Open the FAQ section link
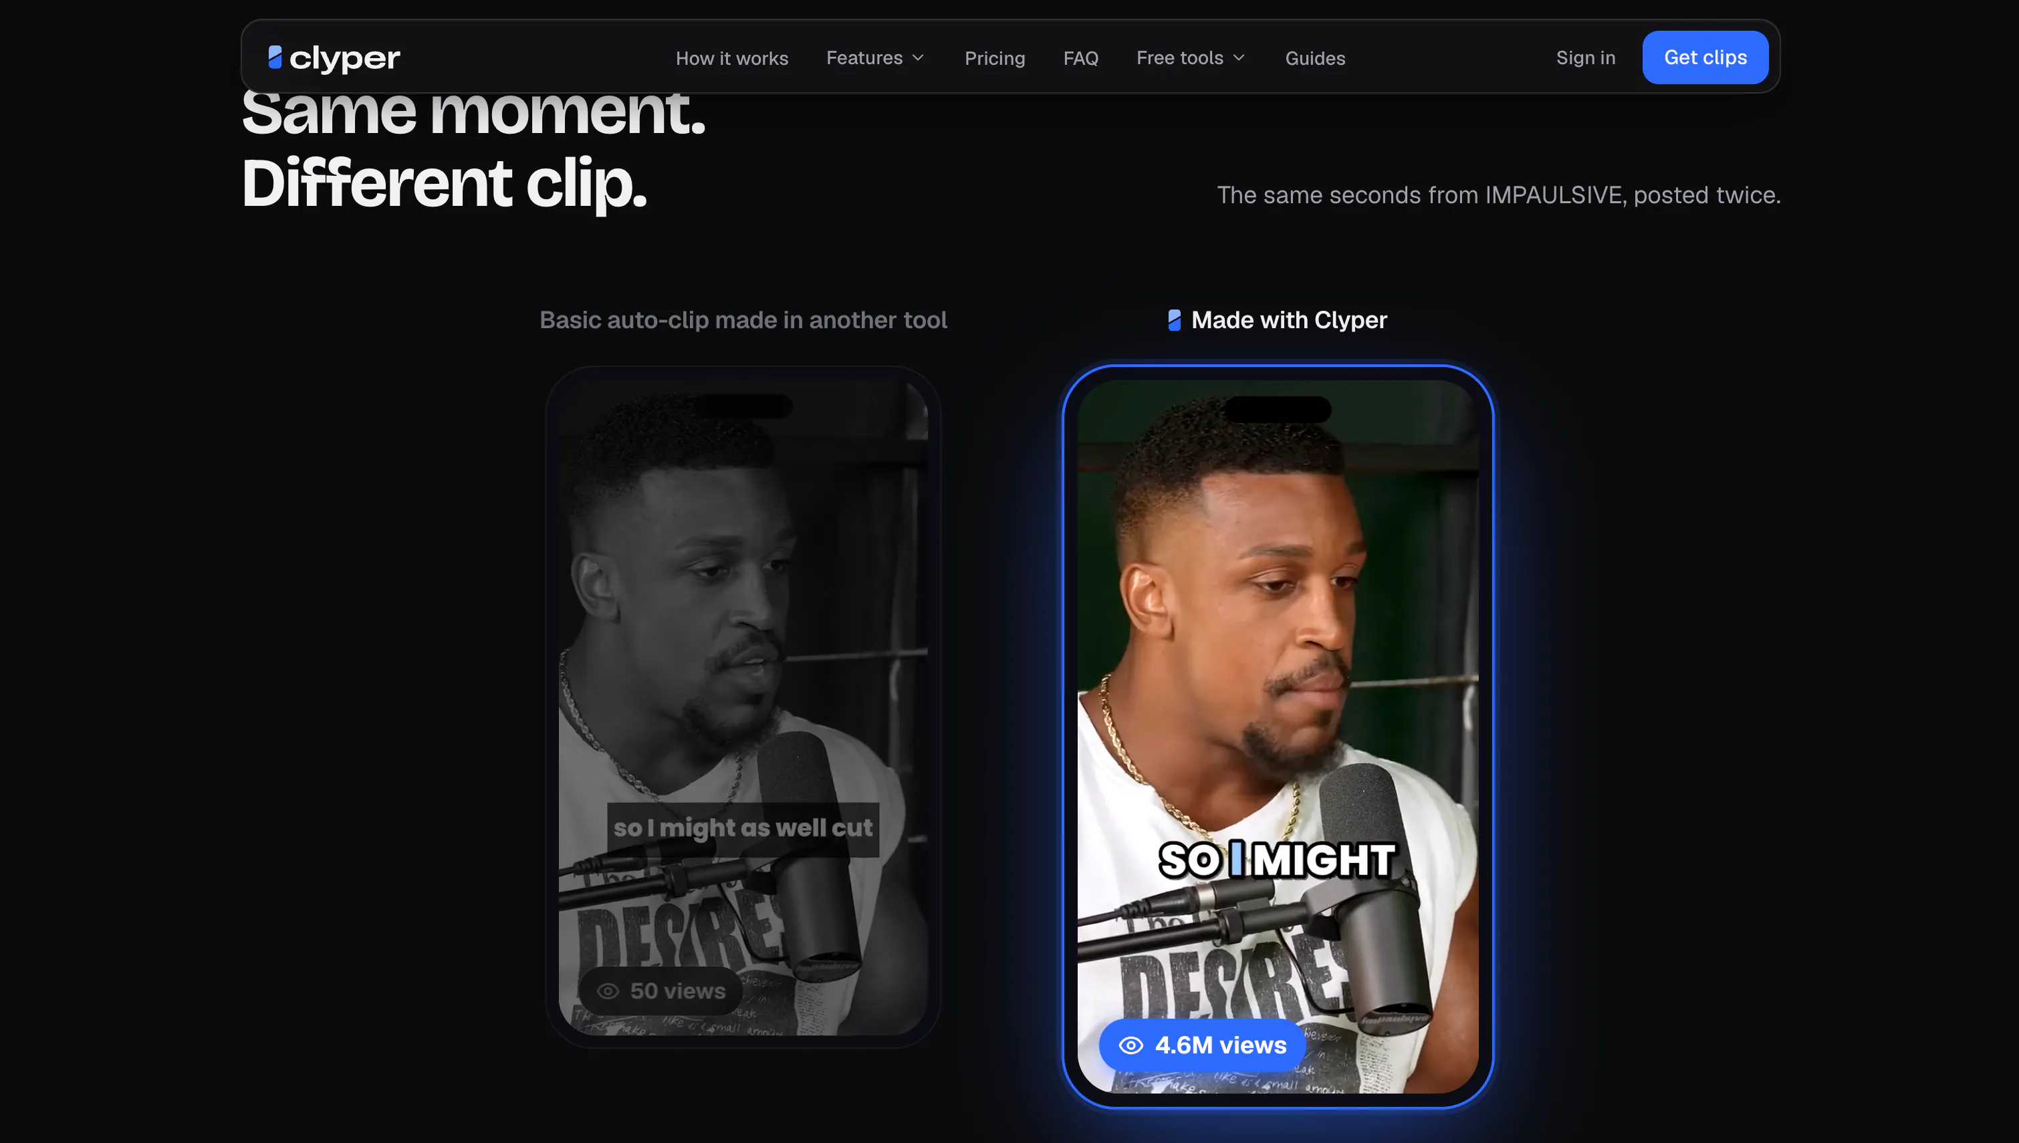This screenshot has width=2019, height=1143. tap(1080, 58)
